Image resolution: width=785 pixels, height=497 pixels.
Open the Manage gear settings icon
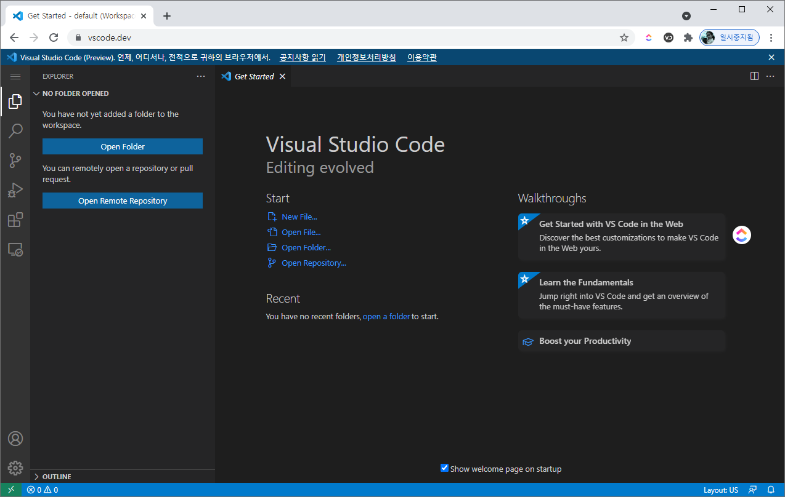point(15,468)
